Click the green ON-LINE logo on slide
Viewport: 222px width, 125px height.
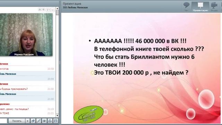pos(88,114)
